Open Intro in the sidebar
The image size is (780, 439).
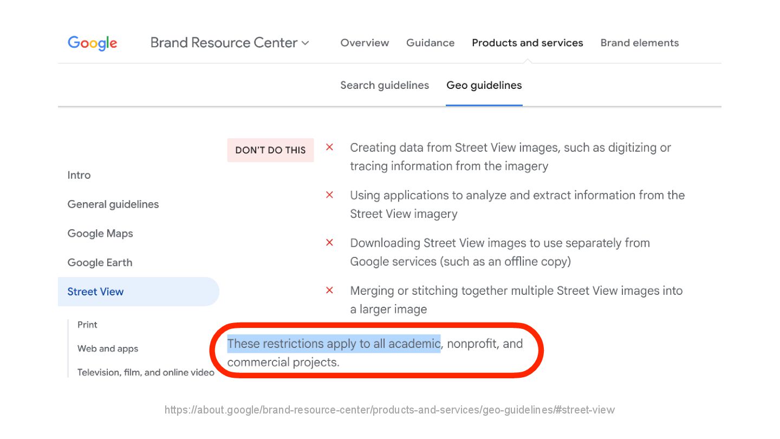(x=79, y=175)
